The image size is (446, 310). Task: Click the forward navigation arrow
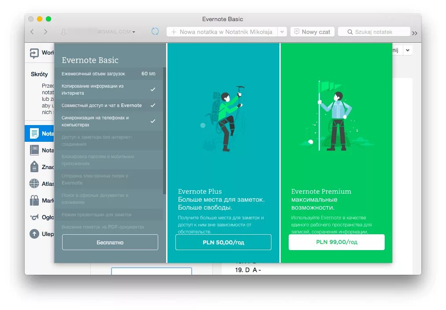(x=45, y=32)
